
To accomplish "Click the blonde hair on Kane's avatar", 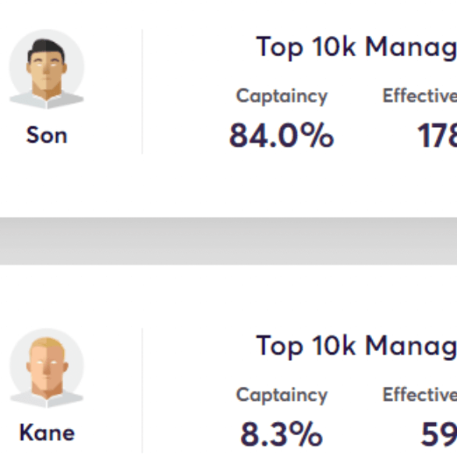I will pos(48,344).
